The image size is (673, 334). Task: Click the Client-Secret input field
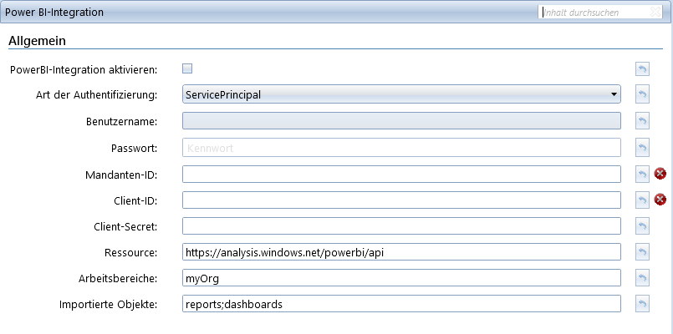coord(401,226)
